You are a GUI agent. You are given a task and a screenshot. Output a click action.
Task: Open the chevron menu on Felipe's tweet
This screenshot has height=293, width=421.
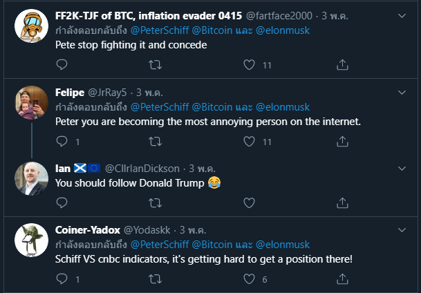402,92
